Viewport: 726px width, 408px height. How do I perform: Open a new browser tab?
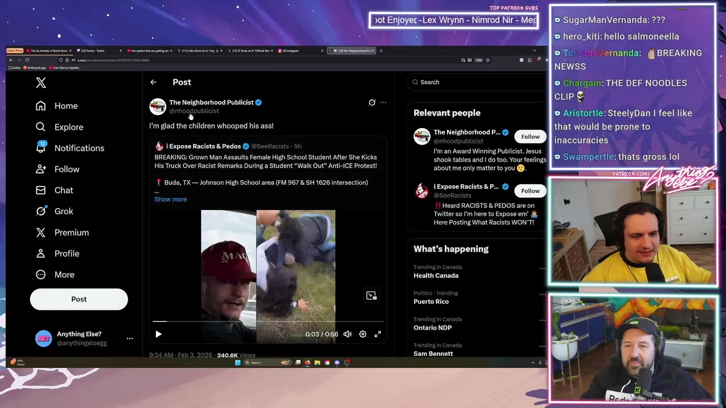[381, 51]
